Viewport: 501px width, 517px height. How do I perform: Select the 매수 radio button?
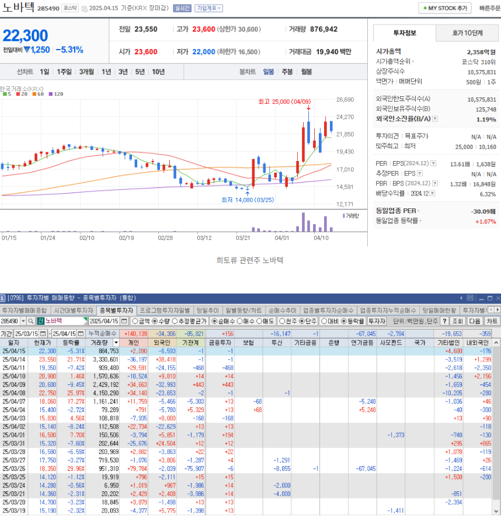coord(239,321)
